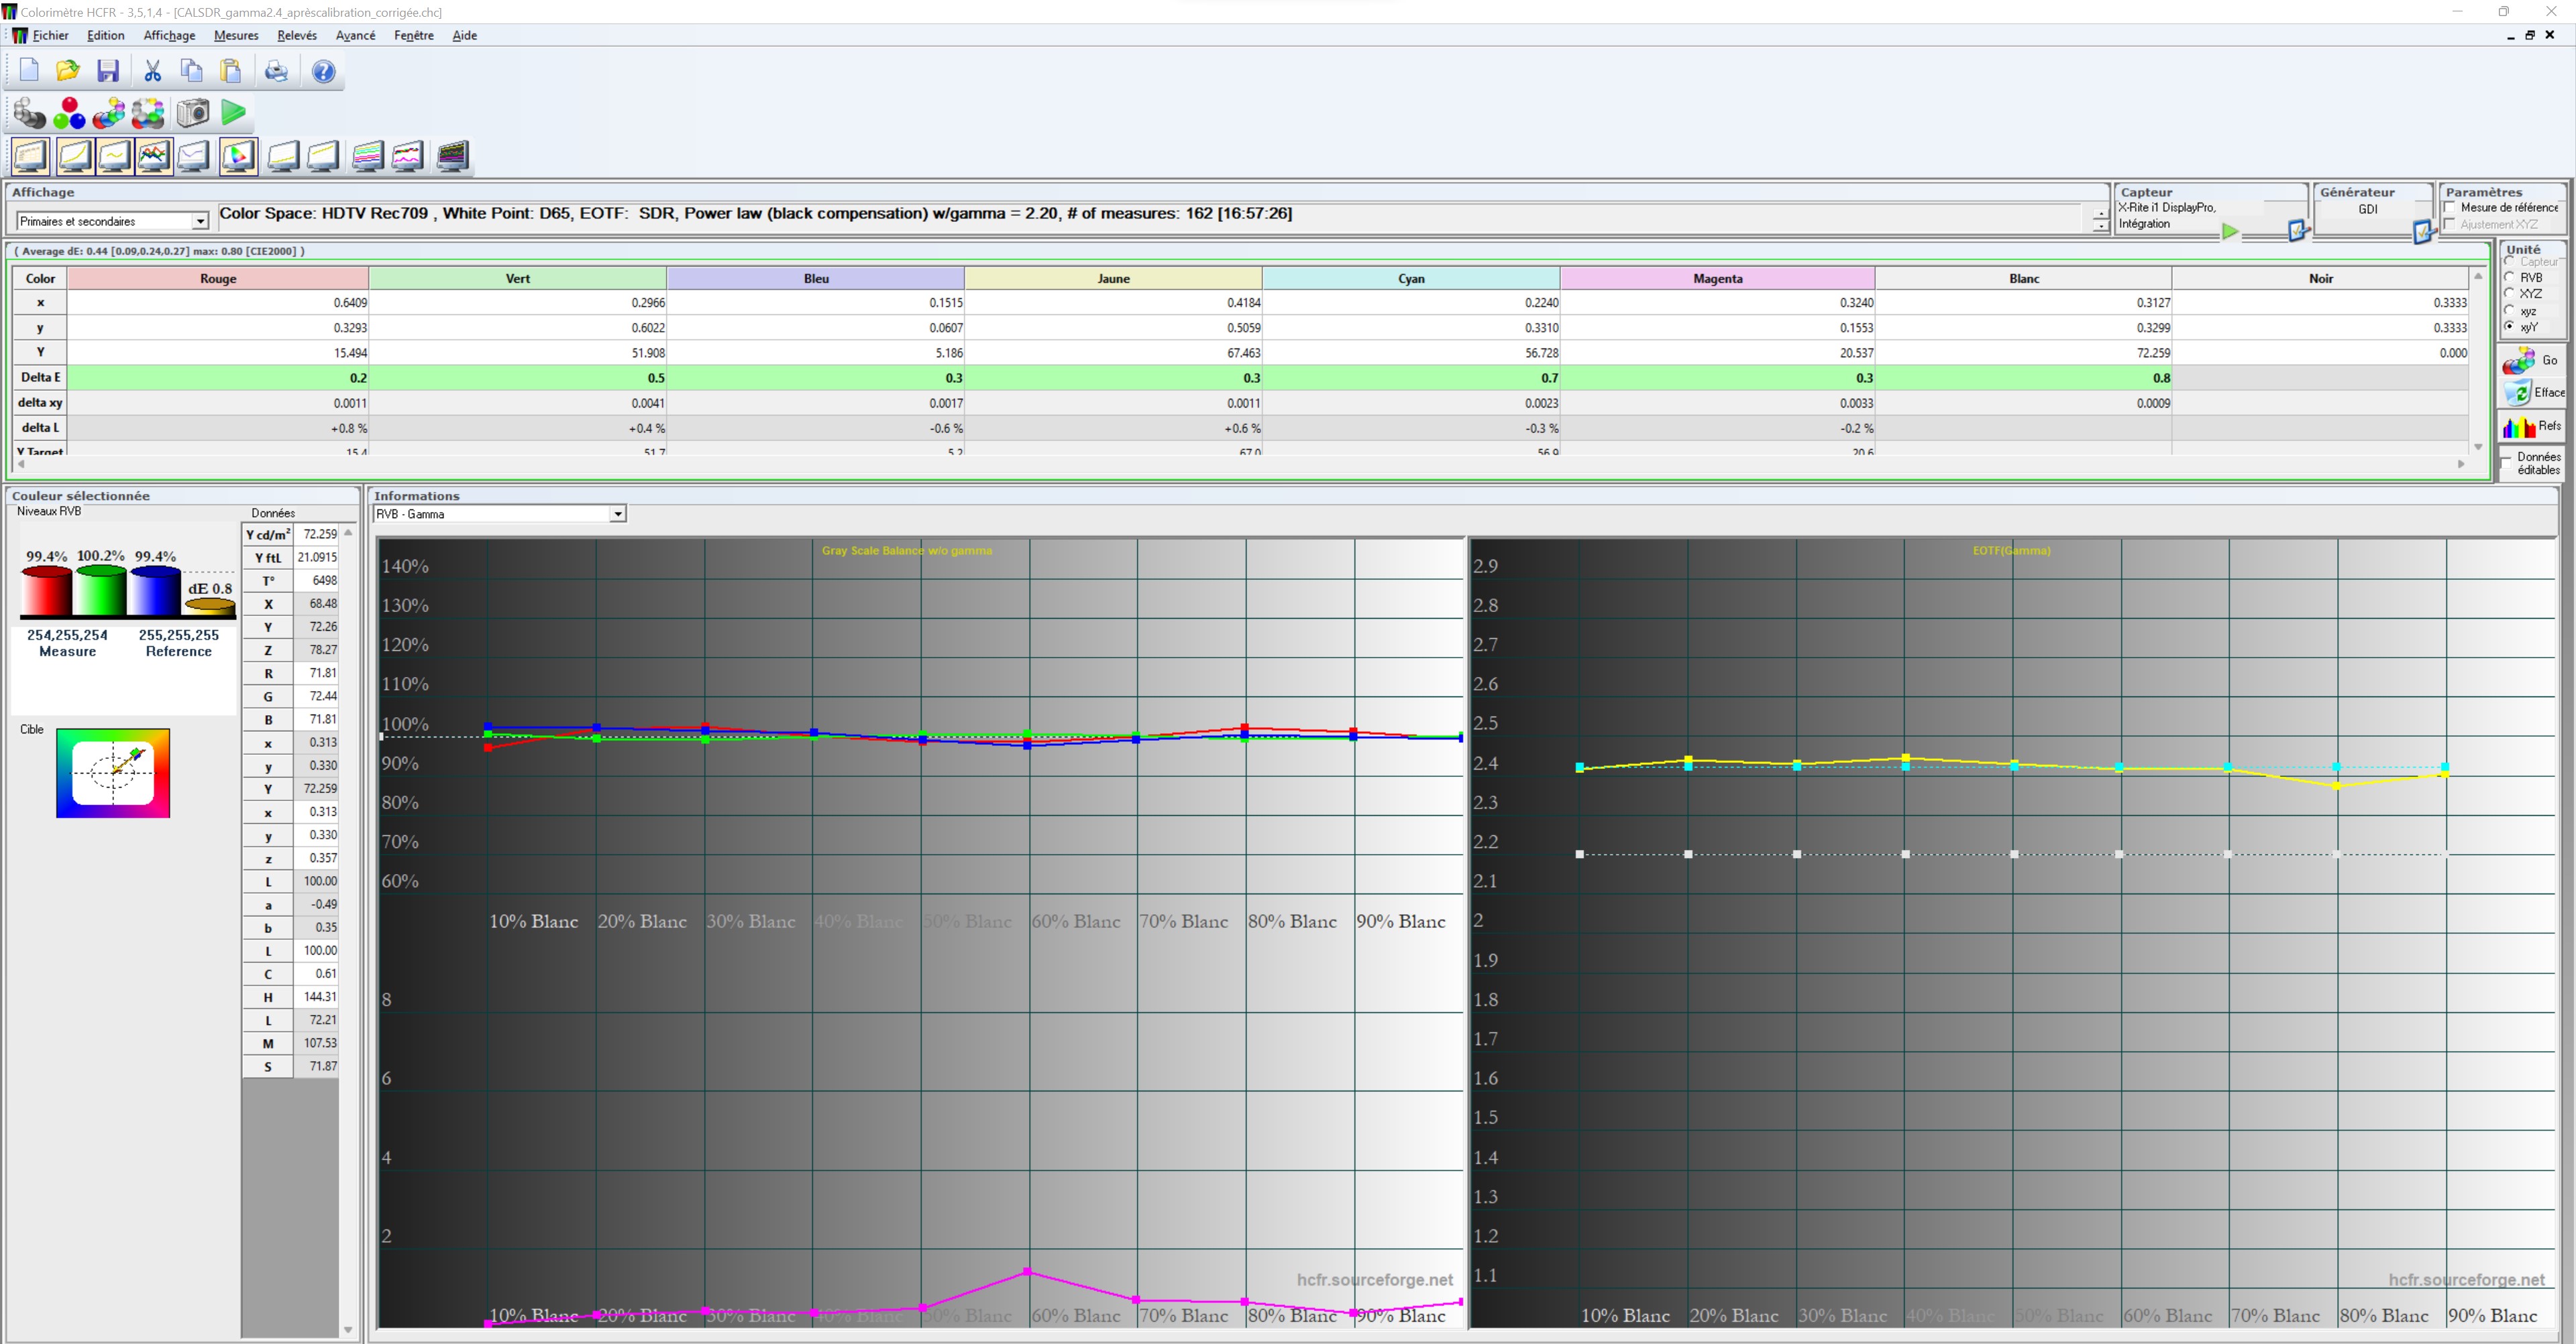Open the Fichier menu
Image resolution: width=2576 pixels, height=1344 pixels.
[x=50, y=35]
